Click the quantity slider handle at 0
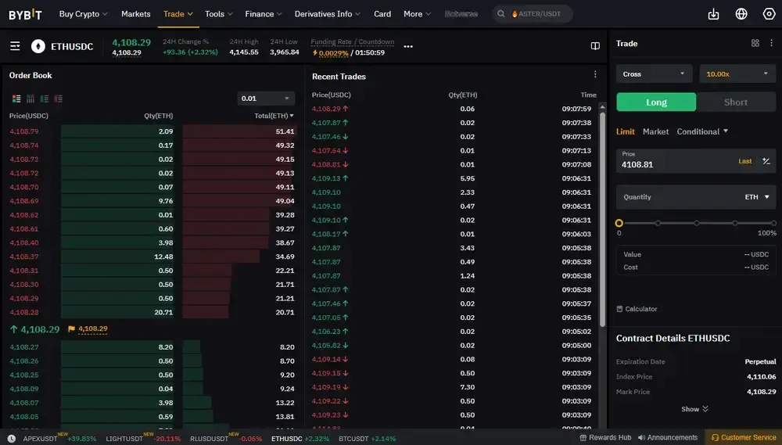The height and width of the screenshot is (445, 782). pyautogui.click(x=619, y=223)
